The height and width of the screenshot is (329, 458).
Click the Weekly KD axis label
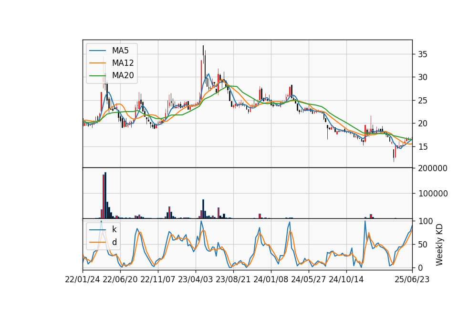click(439, 245)
